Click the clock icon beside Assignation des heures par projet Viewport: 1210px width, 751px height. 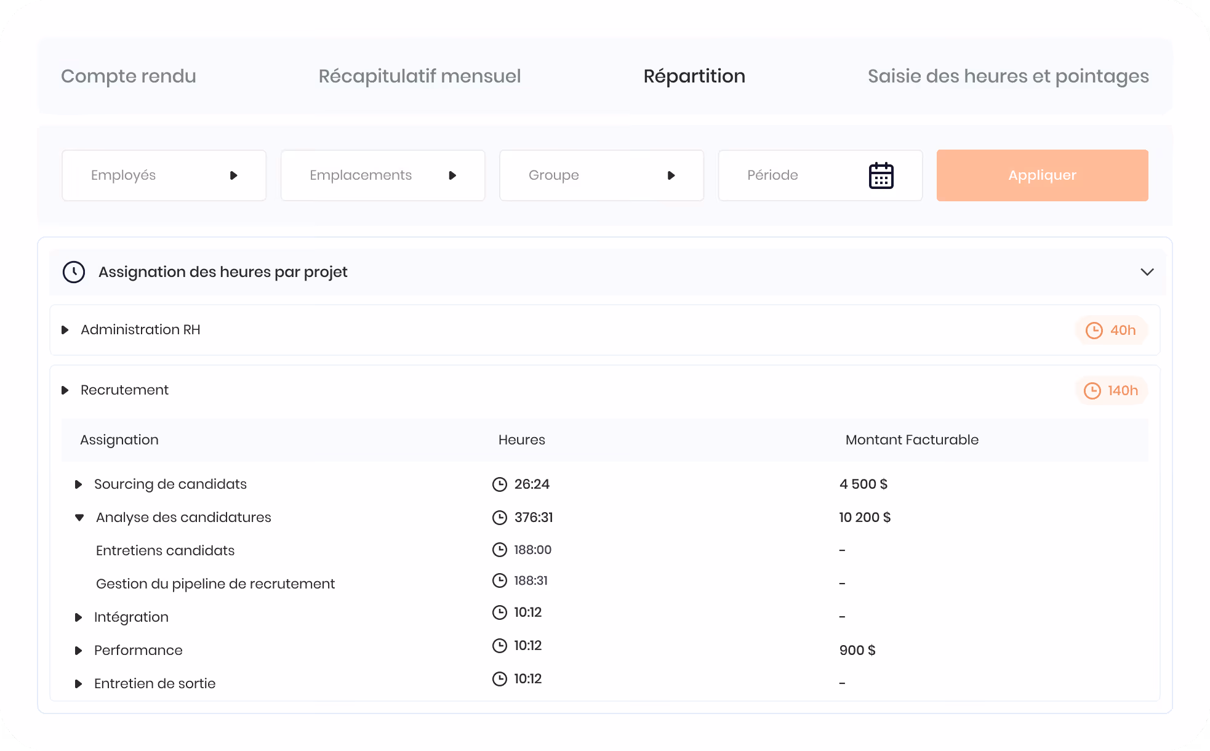pos(74,272)
